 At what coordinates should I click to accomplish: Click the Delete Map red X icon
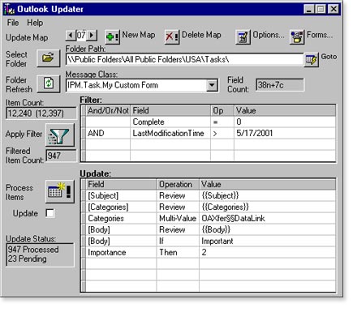coord(172,36)
